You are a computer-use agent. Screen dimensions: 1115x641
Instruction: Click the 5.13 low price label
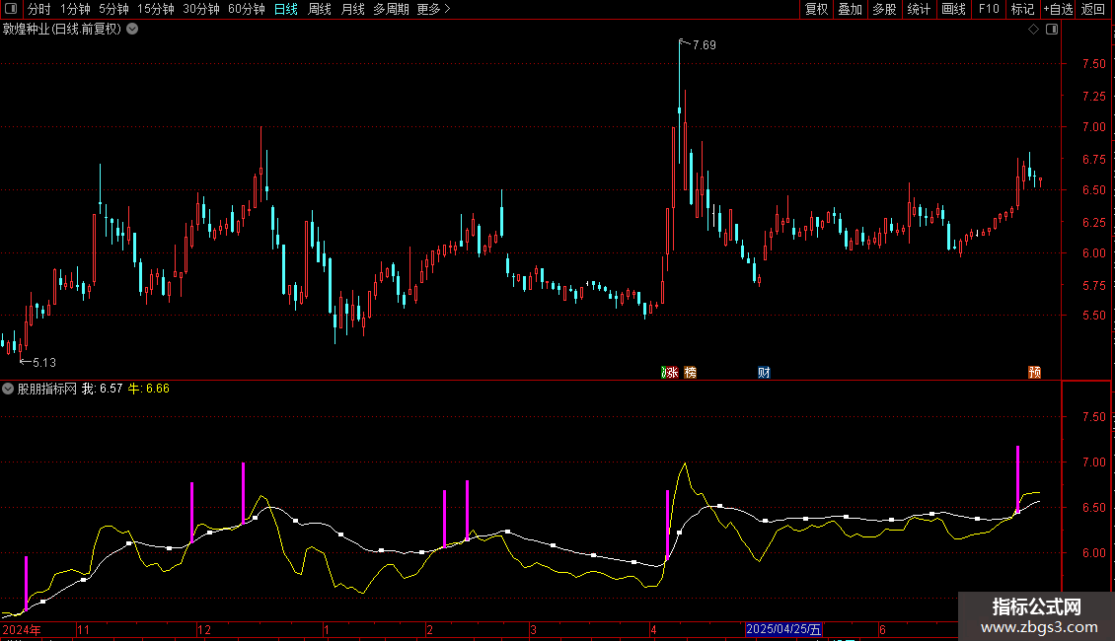point(44,363)
